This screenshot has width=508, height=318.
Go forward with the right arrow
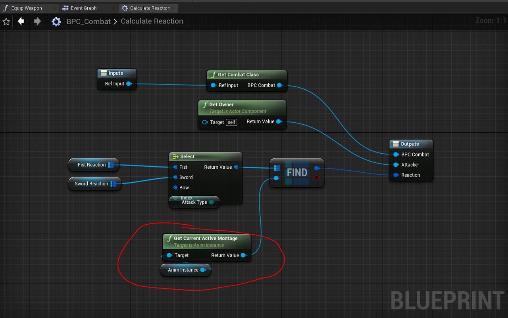pos(37,21)
